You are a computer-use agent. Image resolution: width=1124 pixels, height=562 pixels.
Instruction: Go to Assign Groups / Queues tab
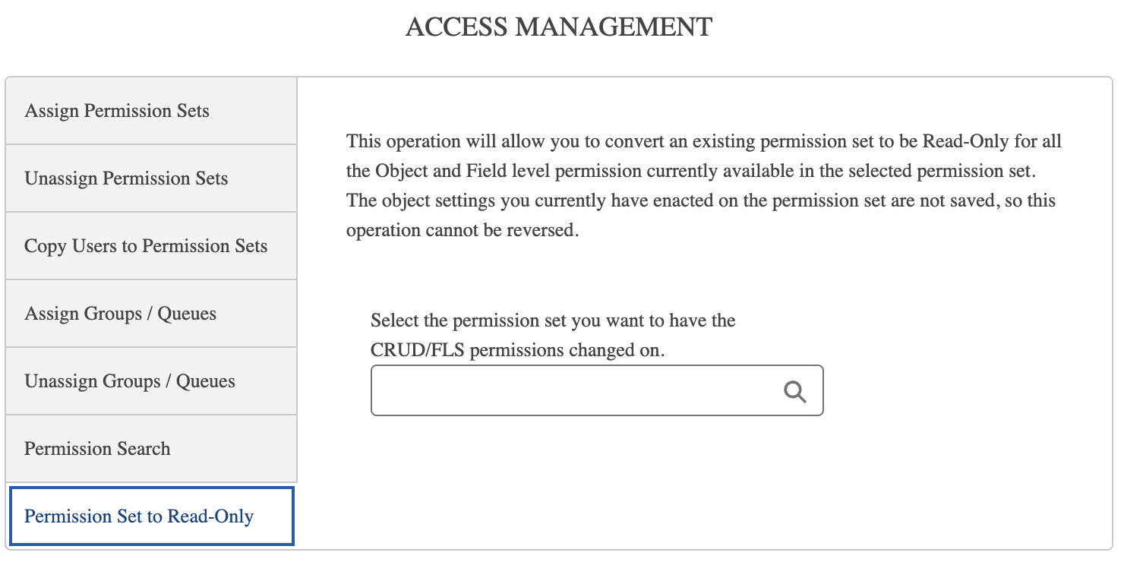[120, 314]
